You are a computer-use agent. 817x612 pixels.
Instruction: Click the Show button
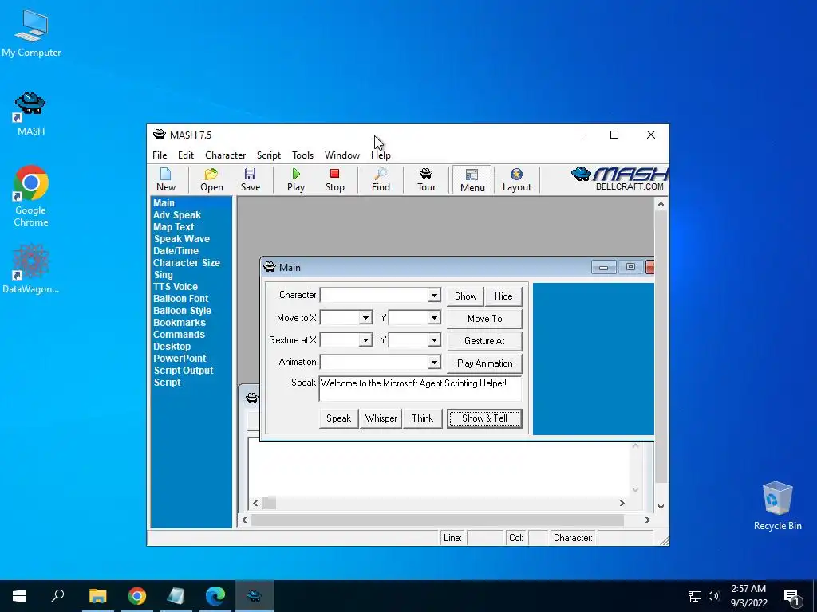tap(465, 296)
